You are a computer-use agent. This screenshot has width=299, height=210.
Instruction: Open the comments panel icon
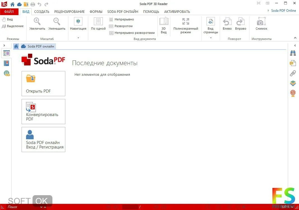coord(293,63)
